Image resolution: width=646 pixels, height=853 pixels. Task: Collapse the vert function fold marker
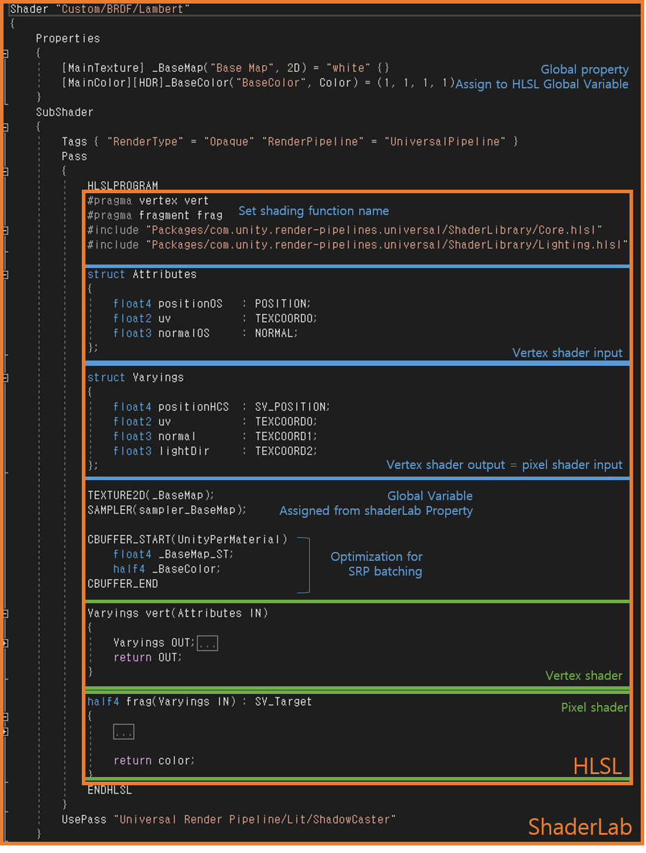pyautogui.click(x=5, y=613)
